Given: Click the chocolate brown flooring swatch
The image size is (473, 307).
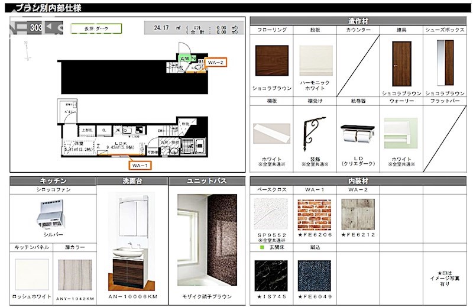Looking at the screenshot, I should pyautogui.click(x=271, y=62).
